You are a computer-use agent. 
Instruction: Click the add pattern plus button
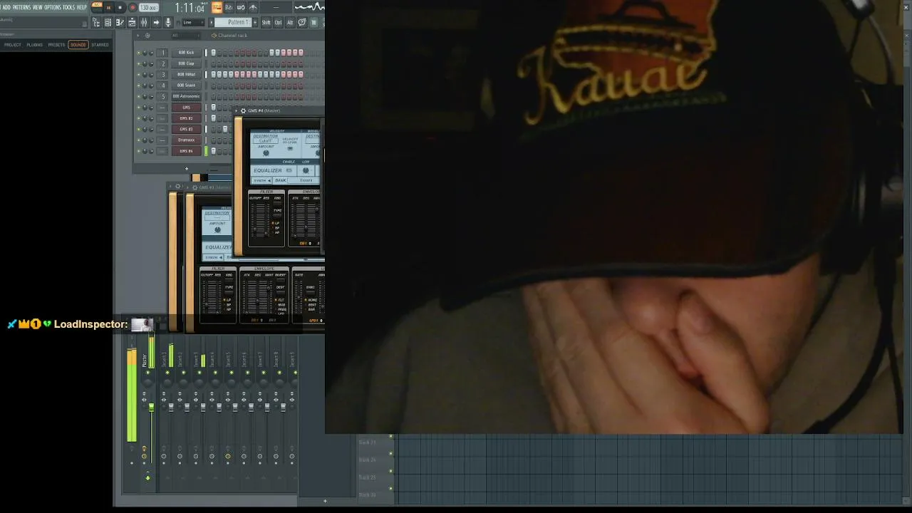click(x=254, y=23)
